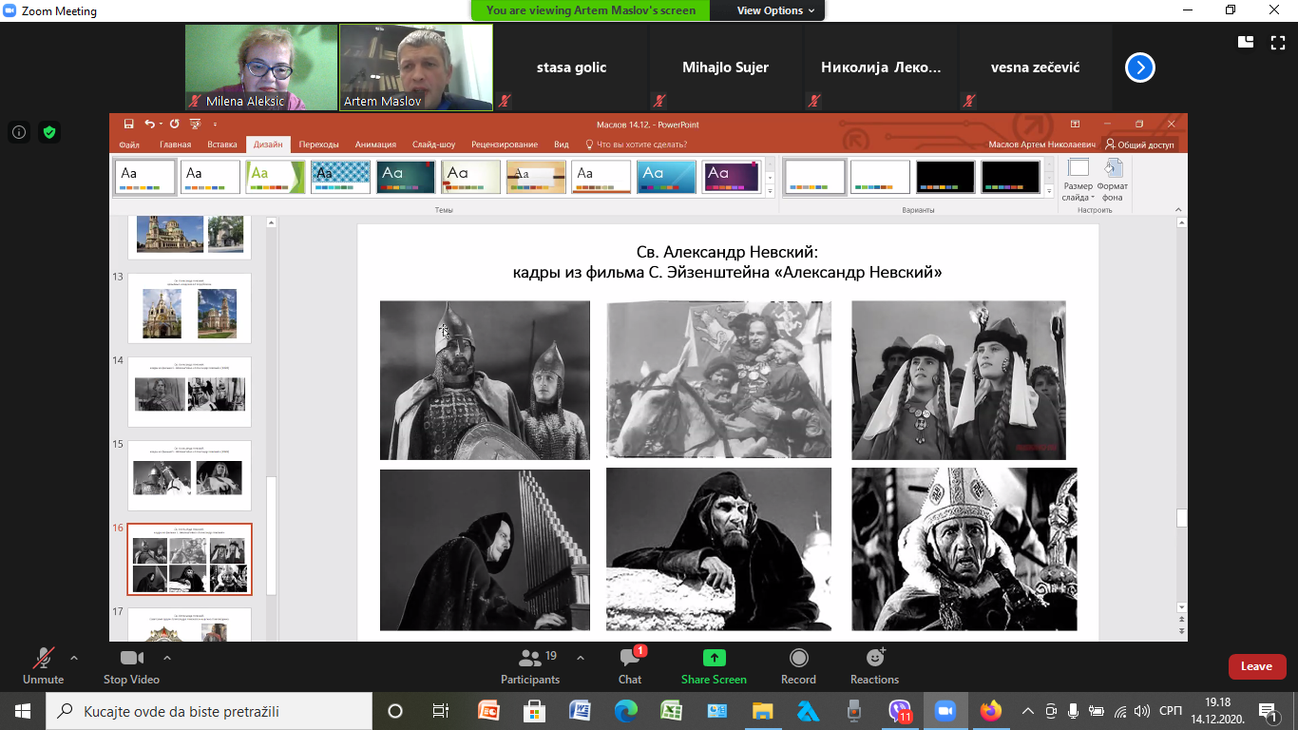
Task: Click the Windows taskbar search box
Action: click(209, 711)
